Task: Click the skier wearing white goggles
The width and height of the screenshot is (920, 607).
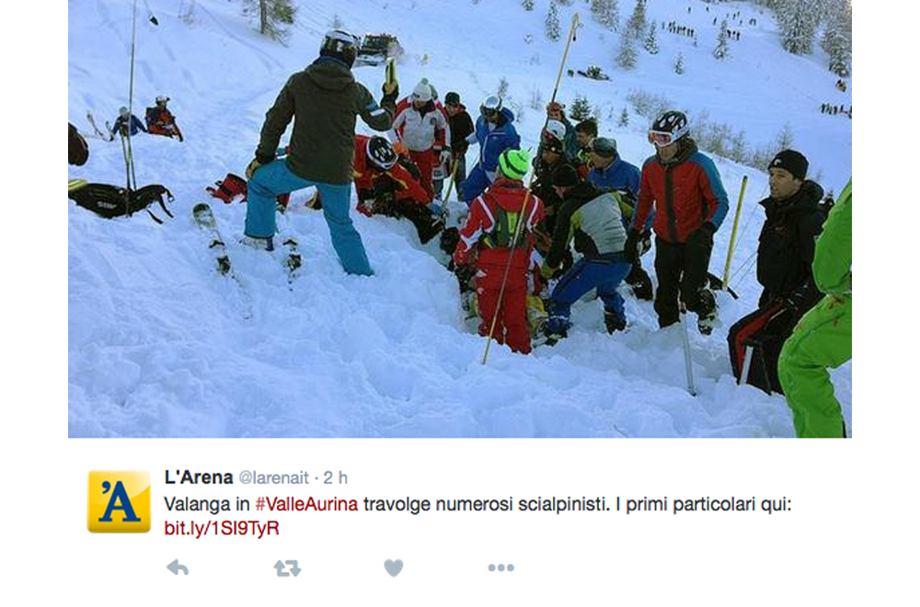Action: coord(680,223)
